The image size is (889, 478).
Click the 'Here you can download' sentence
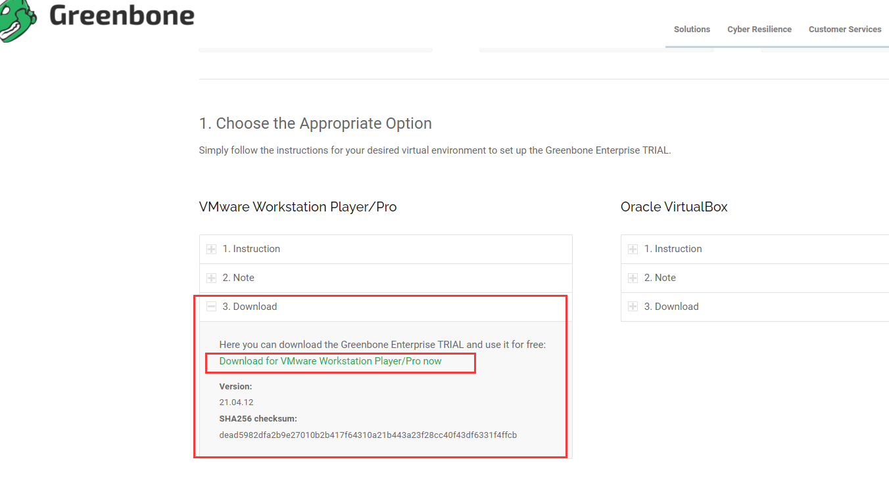[383, 345]
